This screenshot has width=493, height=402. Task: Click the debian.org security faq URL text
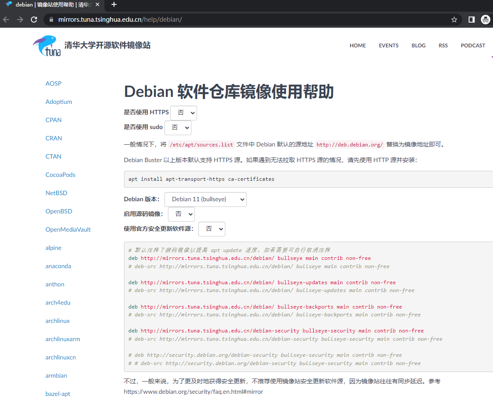click(193, 392)
